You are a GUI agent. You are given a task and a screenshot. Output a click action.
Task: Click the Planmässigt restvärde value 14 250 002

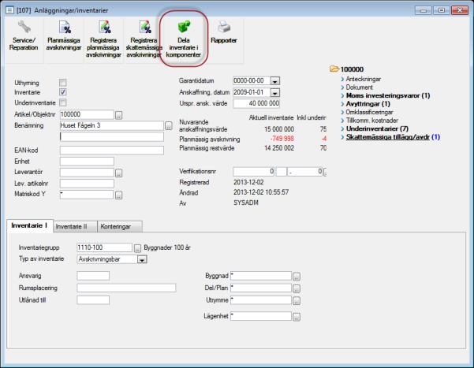pos(279,148)
